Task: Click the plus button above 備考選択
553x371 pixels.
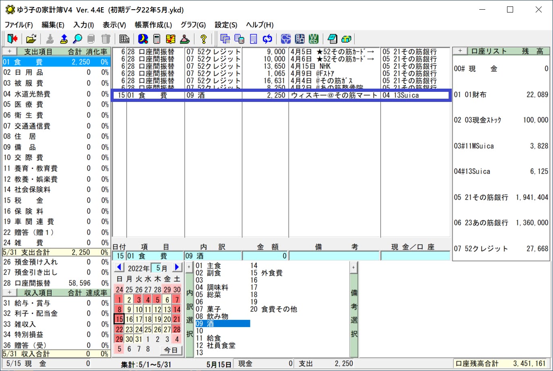Action: (353, 267)
